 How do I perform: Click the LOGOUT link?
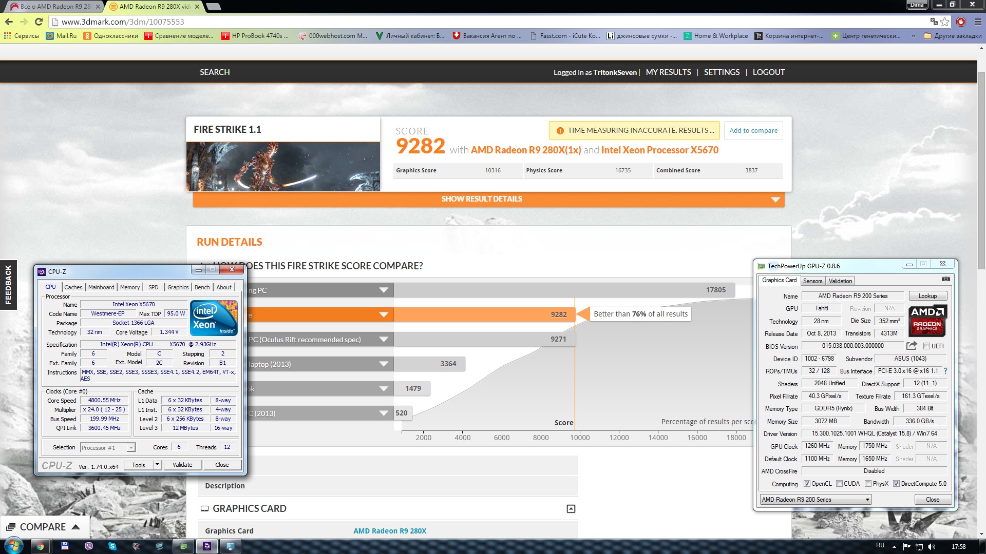coord(768,72)
